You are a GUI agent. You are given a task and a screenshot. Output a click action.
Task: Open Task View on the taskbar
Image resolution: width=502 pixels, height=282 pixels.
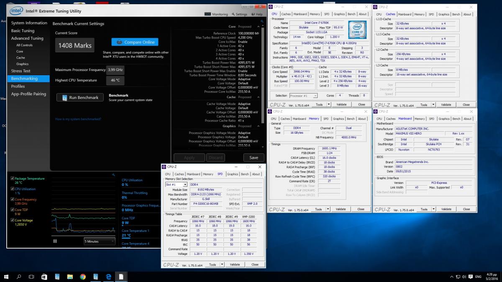(x=31, y=277)
